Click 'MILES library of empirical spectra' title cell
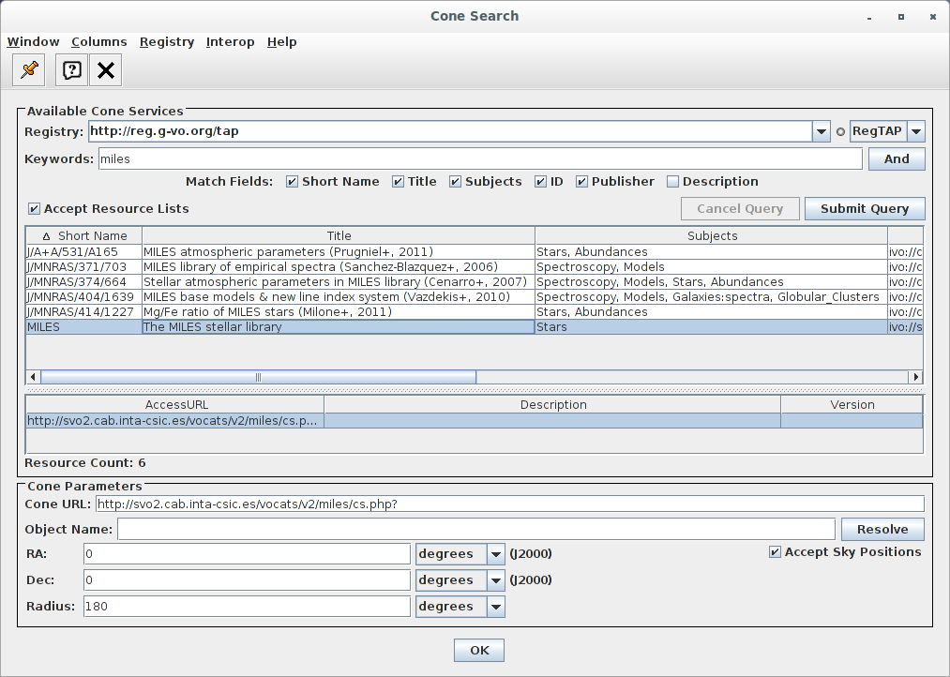 (x=339, y=267)
